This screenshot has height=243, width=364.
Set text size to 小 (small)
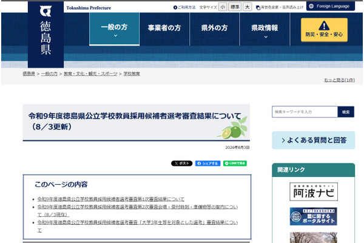(223, 7)
